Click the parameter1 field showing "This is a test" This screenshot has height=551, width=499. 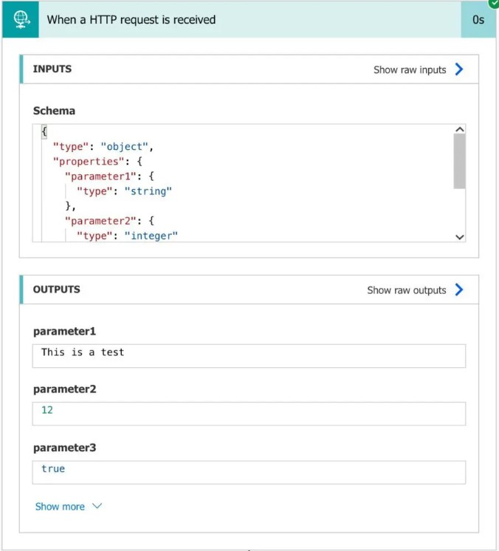click(x=249, y=355)
